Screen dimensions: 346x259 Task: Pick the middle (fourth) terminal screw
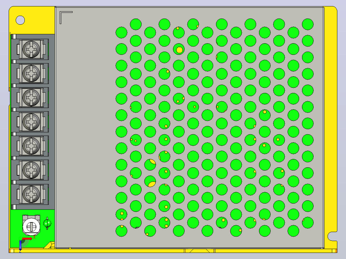31,121
